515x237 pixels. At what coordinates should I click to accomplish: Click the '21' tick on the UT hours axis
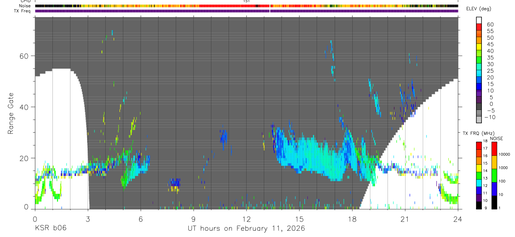tap(405, 219)
